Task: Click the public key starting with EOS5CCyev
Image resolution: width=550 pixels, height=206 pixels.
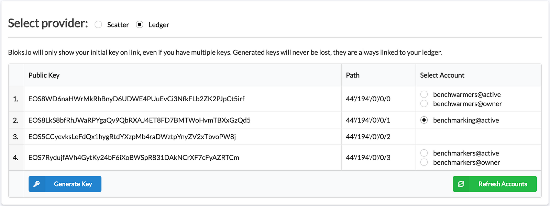Action: click(x=132, y=137)
